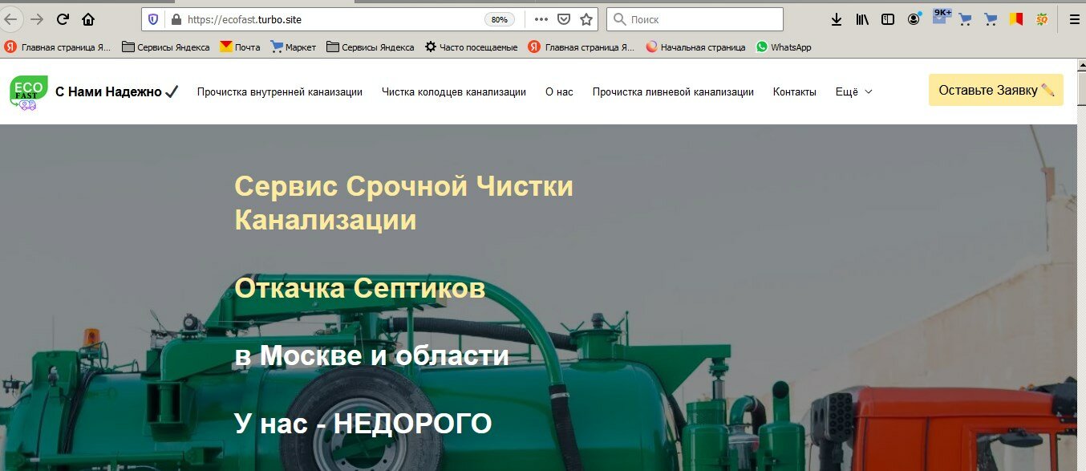Reset the 80% zoom level badge
This screenshot has height=471, width=1086.
click(500, 19)
